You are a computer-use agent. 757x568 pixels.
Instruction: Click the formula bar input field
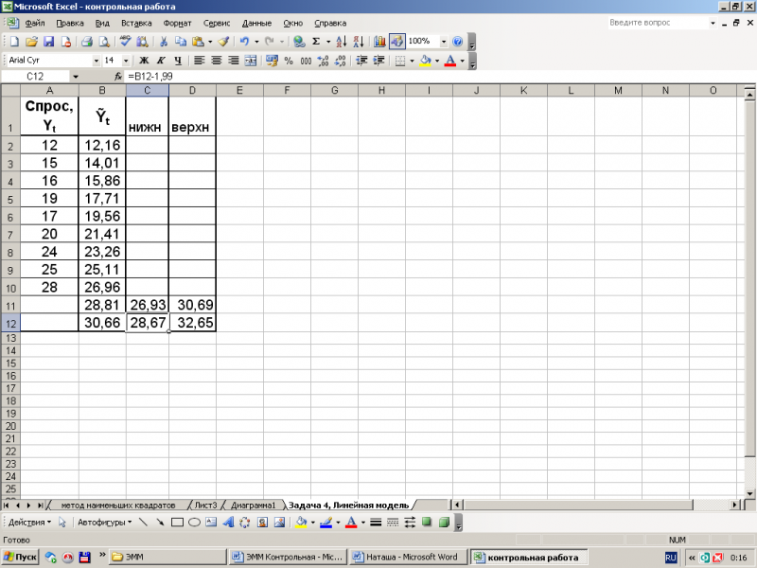[434, 77]
